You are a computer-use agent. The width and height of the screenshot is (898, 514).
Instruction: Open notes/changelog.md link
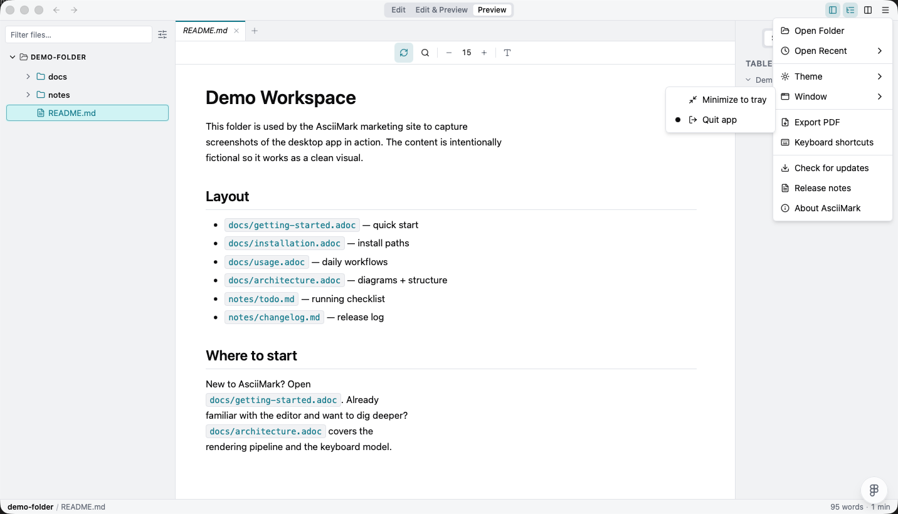(x=274, y=317)
